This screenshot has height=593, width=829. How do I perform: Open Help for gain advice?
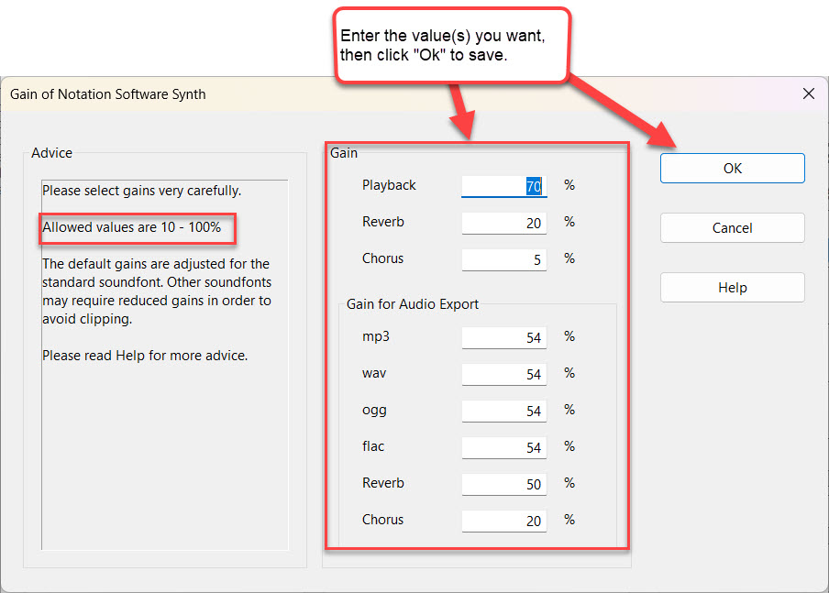click(732, 288)
